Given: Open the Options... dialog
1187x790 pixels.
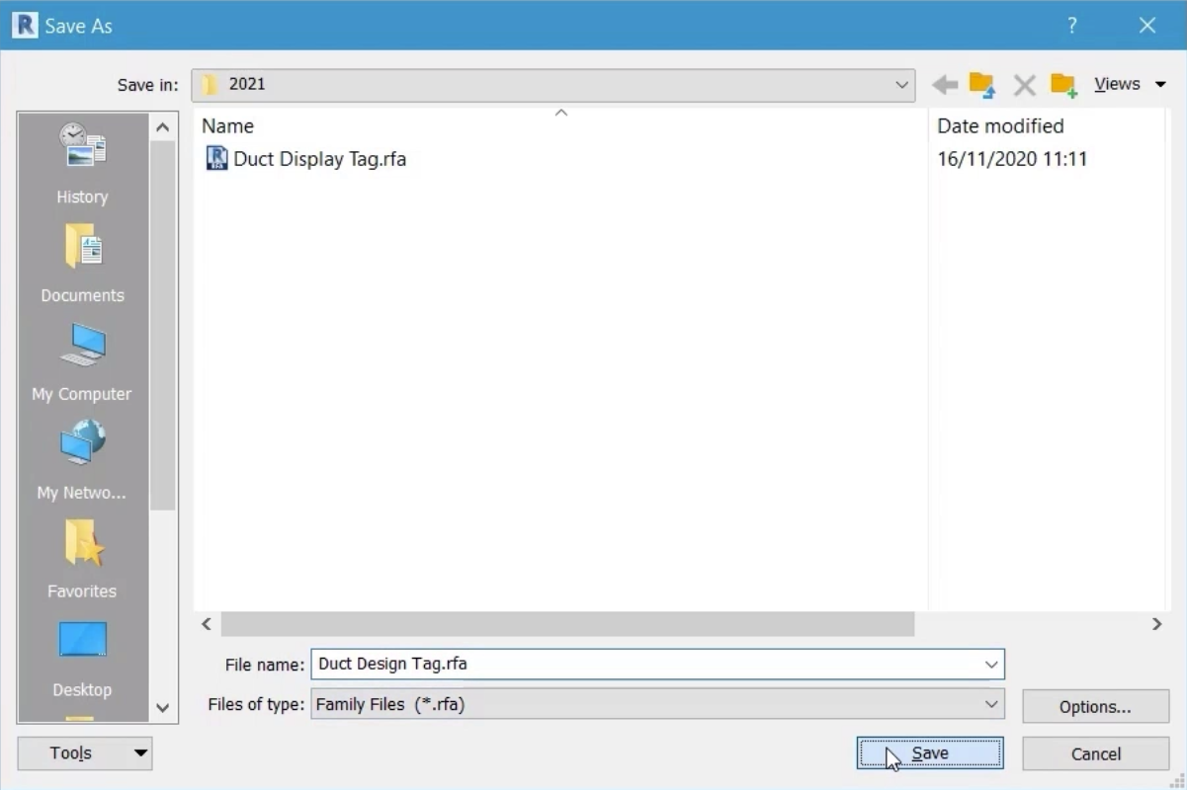Looking at the screenshot, I should pyautogui.click(x=1095, y=707).
